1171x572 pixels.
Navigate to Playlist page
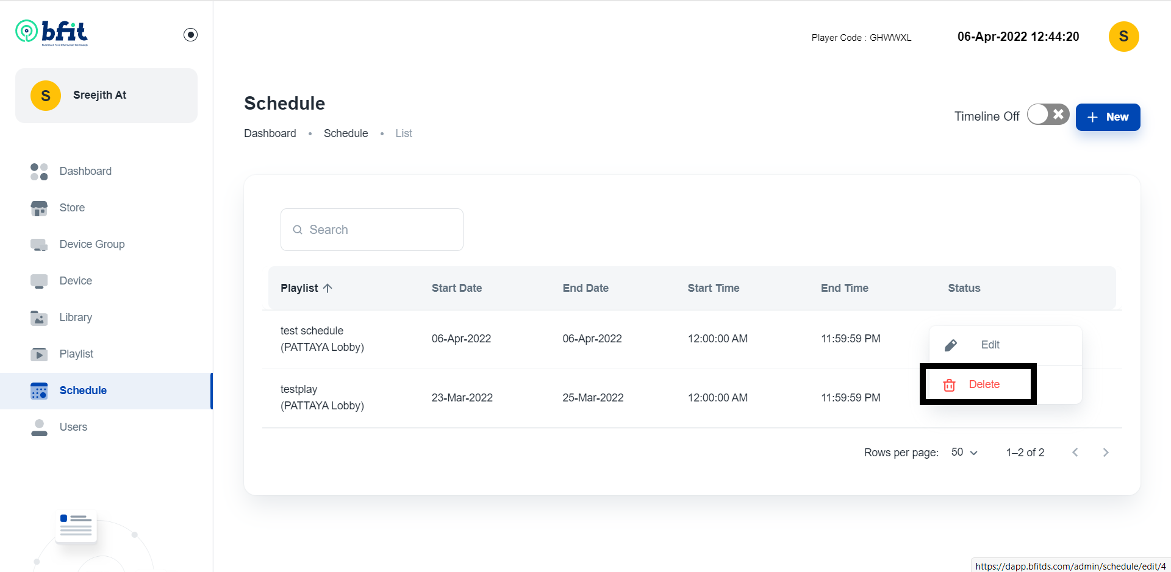(106, 354)
